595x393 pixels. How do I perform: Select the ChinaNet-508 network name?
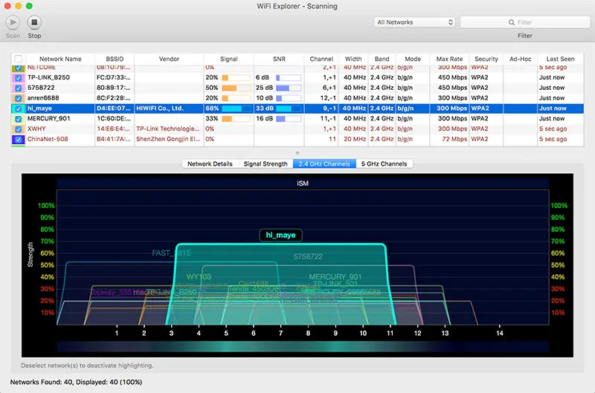(x=48, y=139)
